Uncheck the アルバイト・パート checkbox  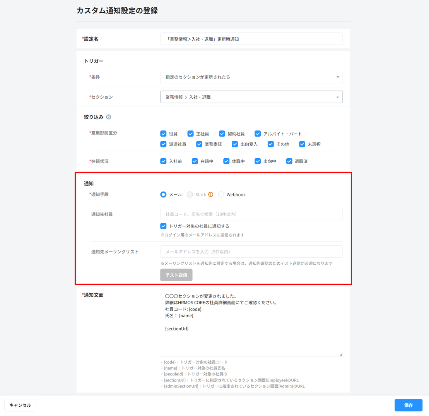258,134
